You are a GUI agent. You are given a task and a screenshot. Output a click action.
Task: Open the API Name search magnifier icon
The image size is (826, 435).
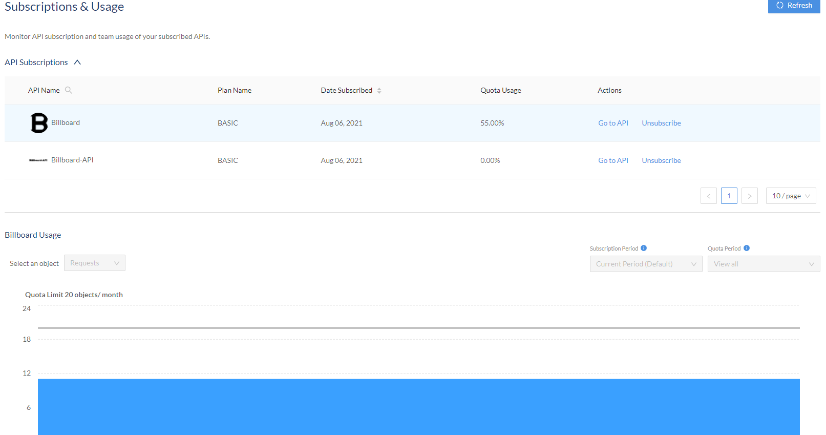click(x=69, y=90)
